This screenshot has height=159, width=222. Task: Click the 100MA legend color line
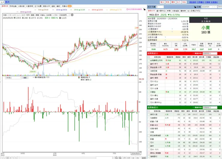click(x=107, y=10)
